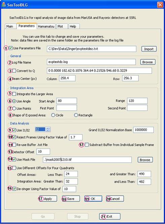Click the Range field showing 120
The height and width of the screenshot is (224, 165).
tap(137, 101)
